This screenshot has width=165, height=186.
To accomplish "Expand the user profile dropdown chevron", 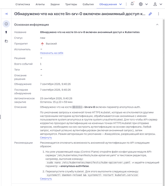I will [x=161, y=4].
